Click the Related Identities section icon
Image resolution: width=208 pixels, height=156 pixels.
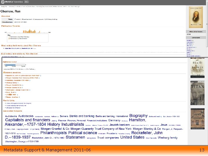click(x=4, y=73)
